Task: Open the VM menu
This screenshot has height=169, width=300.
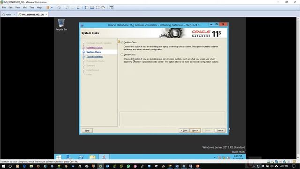Action: click(x=25, y=8)
